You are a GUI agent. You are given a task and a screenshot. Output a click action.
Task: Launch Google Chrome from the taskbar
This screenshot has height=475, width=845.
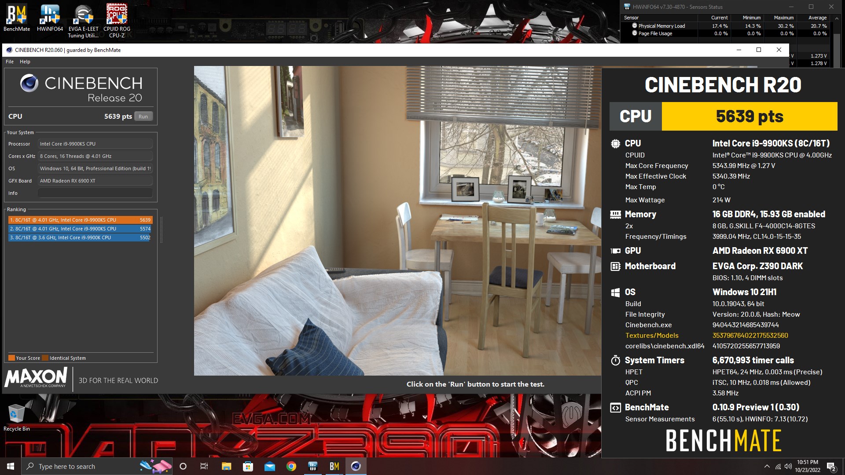[291, 466]
